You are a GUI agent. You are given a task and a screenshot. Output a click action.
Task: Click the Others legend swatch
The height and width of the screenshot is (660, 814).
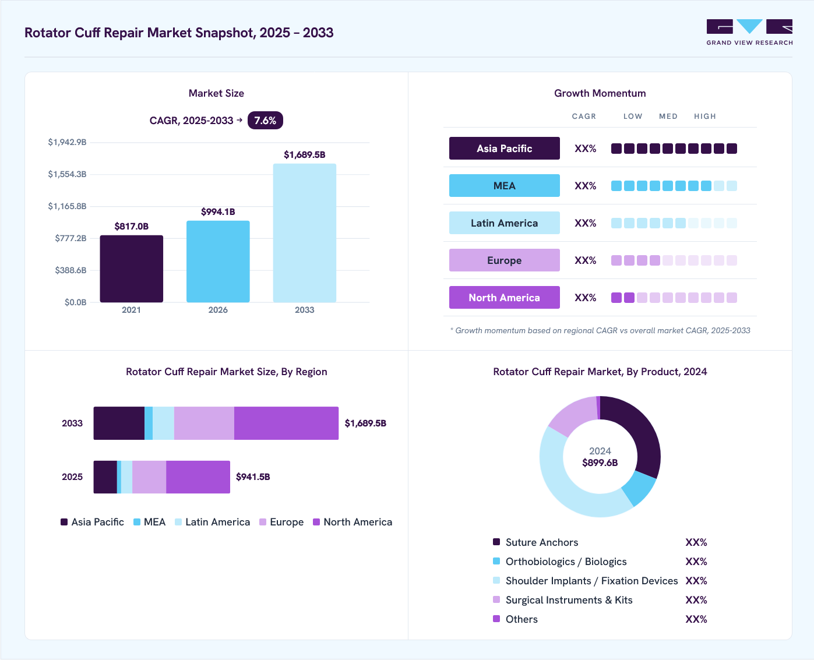(x=496, y=619)
